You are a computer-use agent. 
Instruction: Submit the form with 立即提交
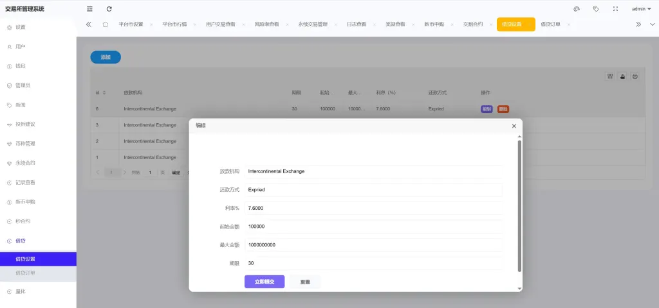tap(265, 282)
